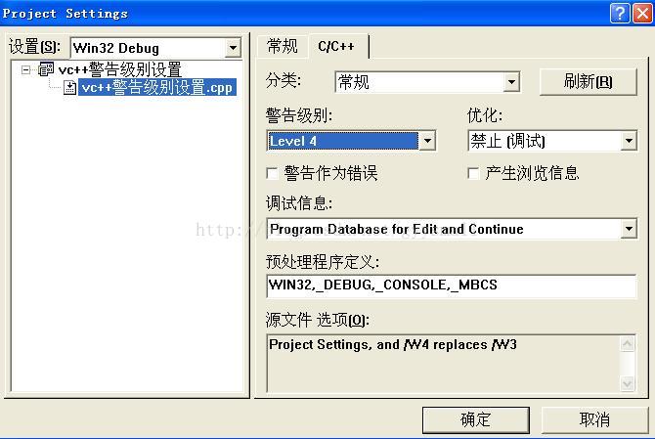Click the 刷新(R) button
Image resolution: width=655 pixels, height=439 pixels.
[x=589, y=82]
